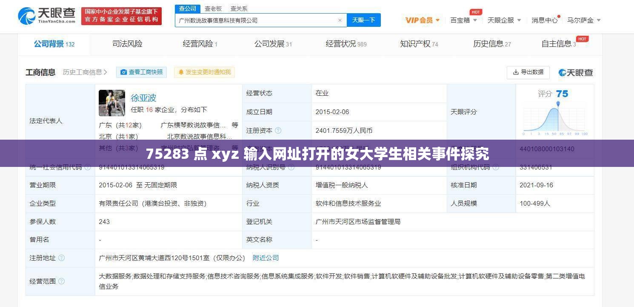Screen dimensions: 634x307
Task: Click the 天眼评分 distribution chart
Action: pyautogui.click(x=555, y=119)
